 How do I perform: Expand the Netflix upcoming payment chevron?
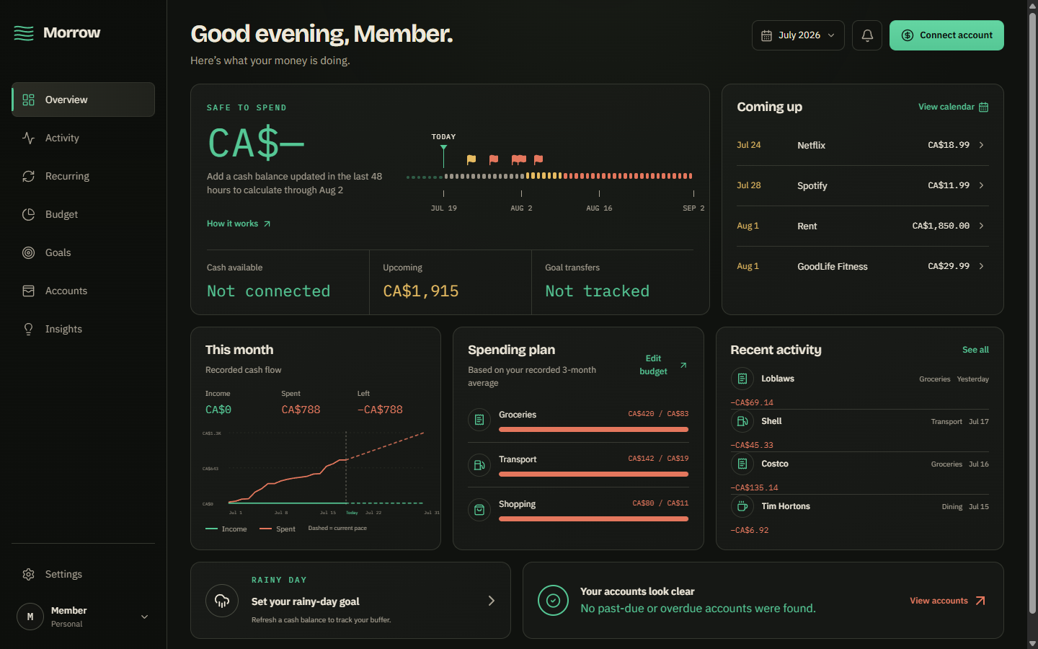[x=981, y=145]
